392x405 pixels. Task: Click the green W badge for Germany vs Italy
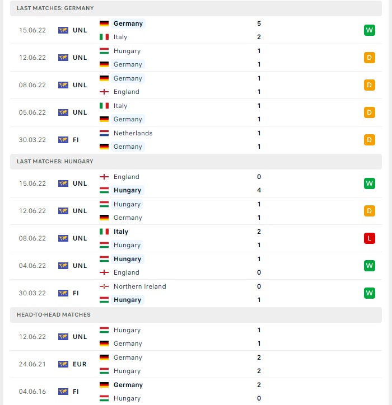pyautogui.click(x=369, y=30)
